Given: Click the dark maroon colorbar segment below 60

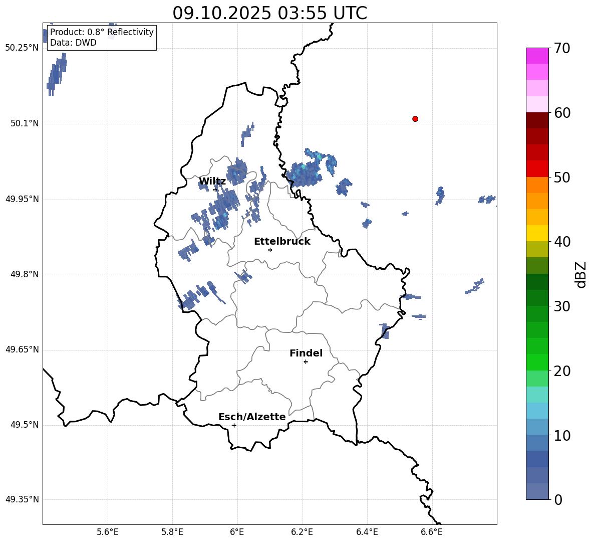Looking at the screenshot, I should 537,120.
